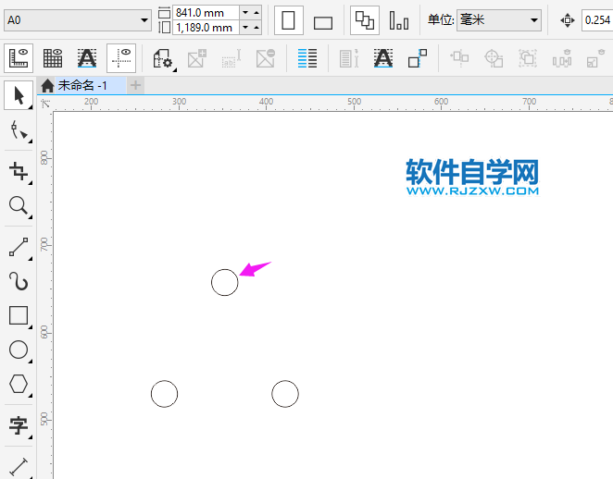Apply layout to all pages

(364, 20)
